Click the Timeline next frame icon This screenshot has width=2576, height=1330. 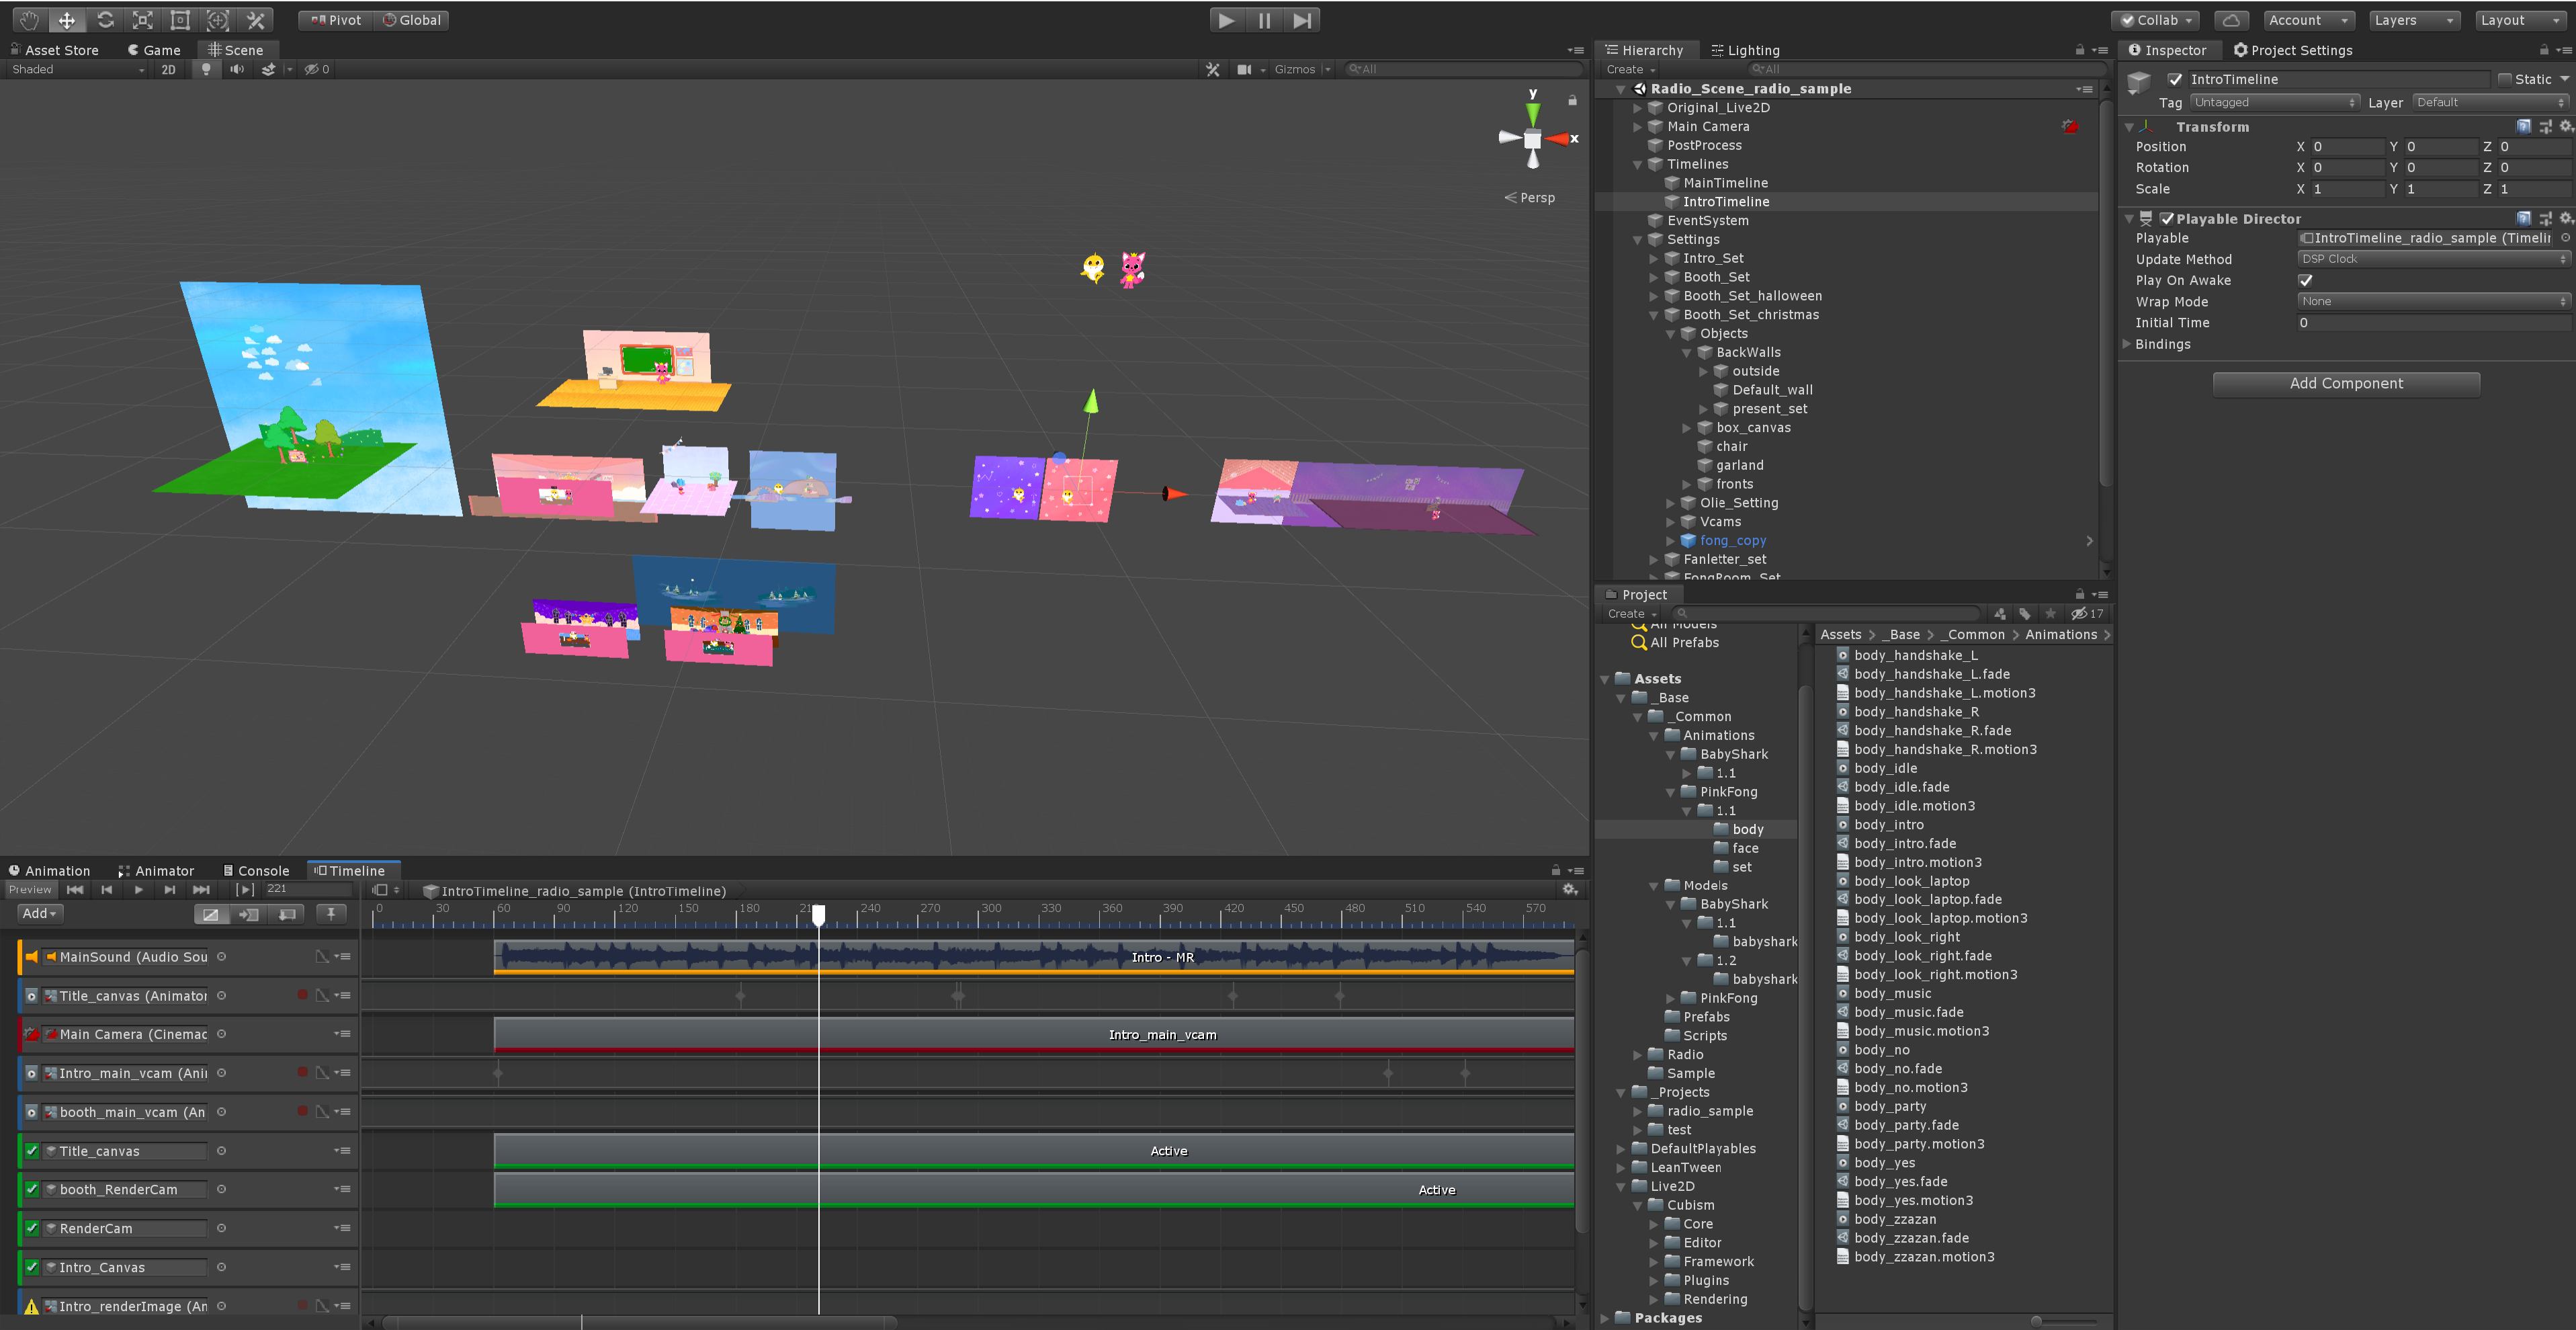click(170, 889)
